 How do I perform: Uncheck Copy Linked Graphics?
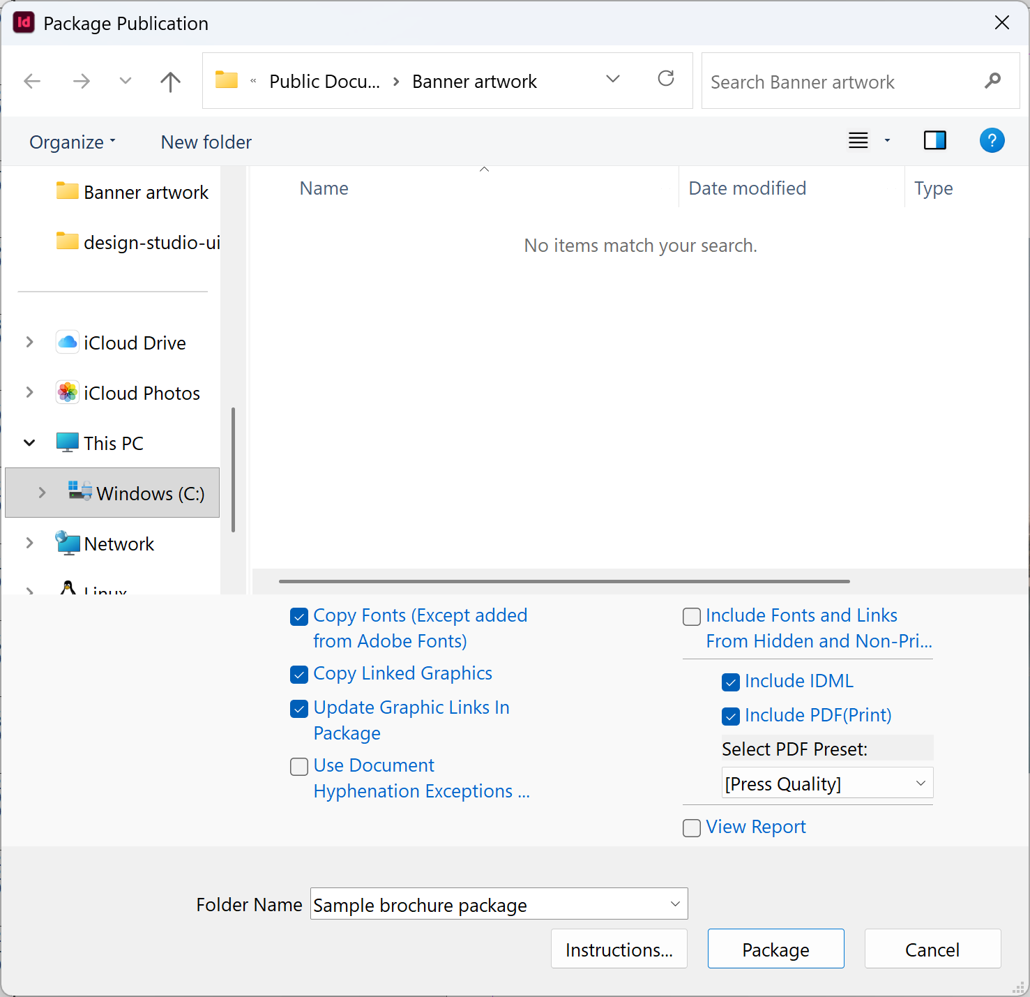click(299, 675)
